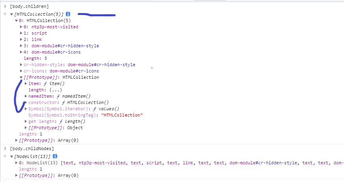This screenshot has width=344, height=182.
Task: Click info icon beside [NodeList(13)]
Action: pyautogui.click(x=55, y=156)
